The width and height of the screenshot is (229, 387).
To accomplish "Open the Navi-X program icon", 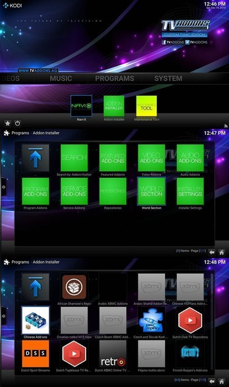I will click(81, 106).
